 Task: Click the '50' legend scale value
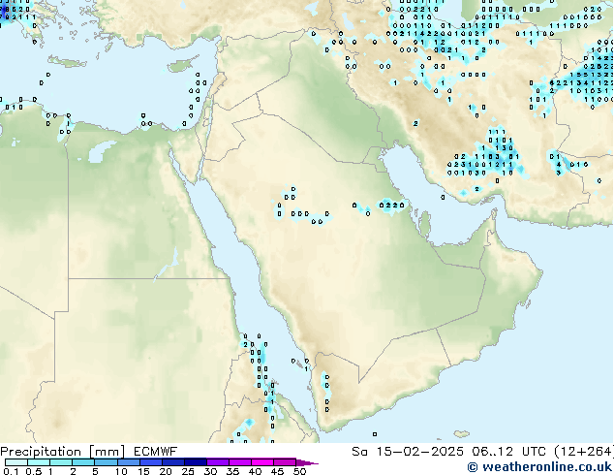299,471
